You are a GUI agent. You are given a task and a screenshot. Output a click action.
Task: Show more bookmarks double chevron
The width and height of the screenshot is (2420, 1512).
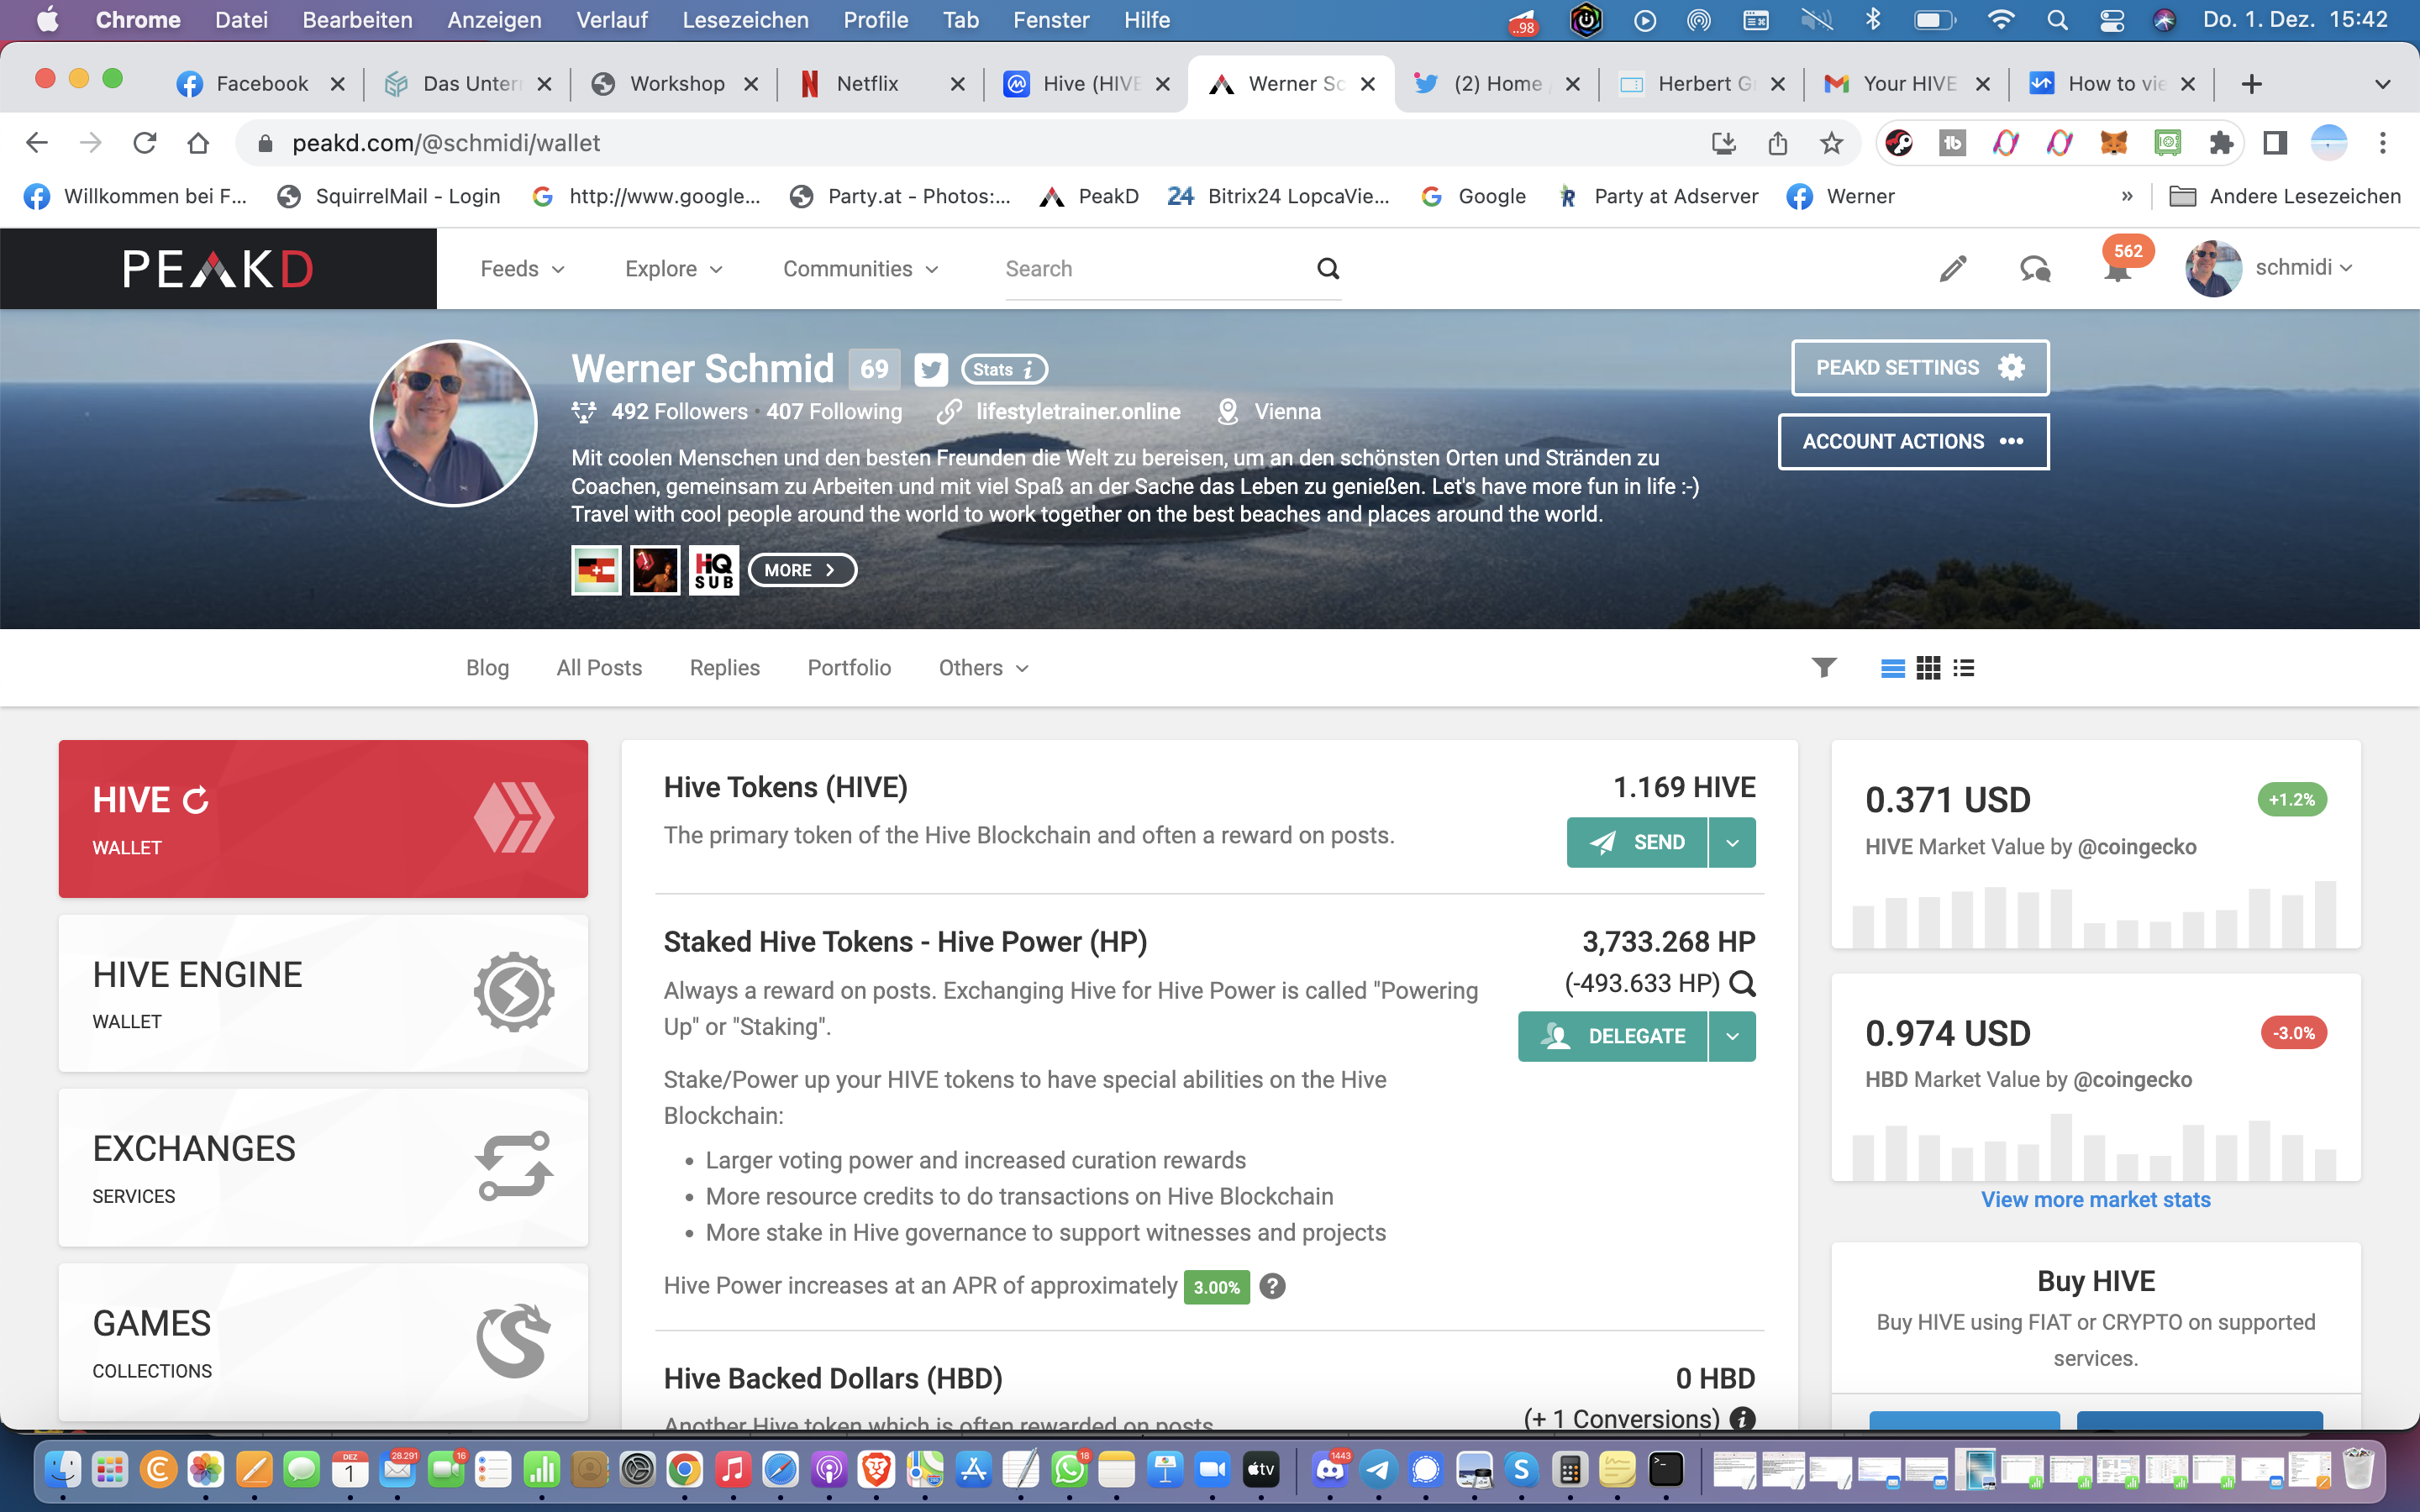click(2127, 196)
